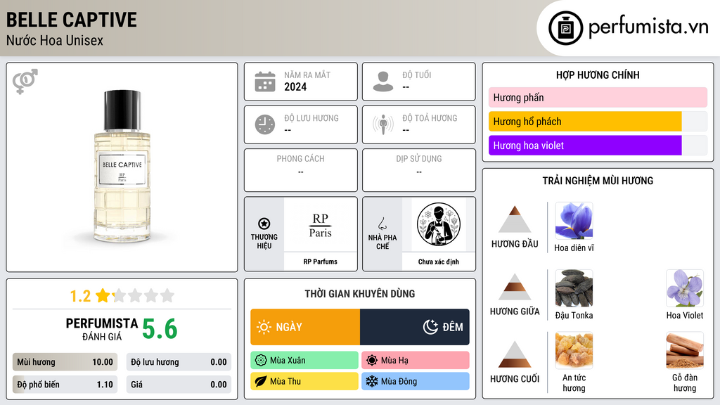
Task: Select the Mùa Xuân season label
Action: tap(304, 361)
